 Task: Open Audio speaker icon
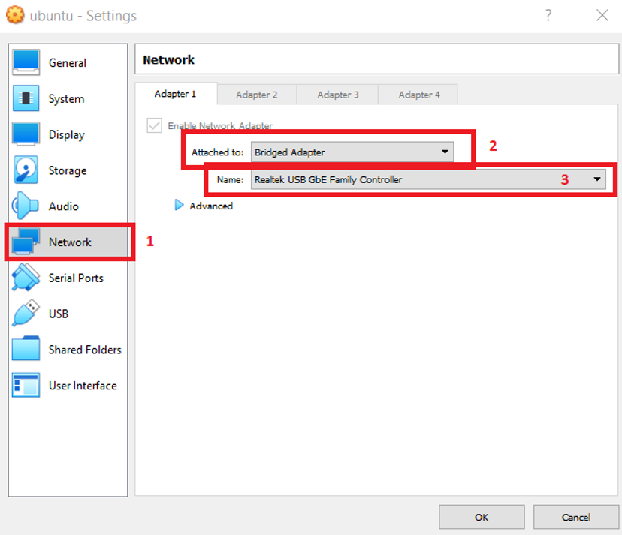click(x=26, y=206)
